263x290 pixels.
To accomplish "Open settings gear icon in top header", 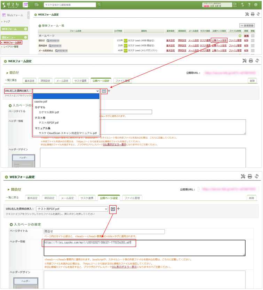I will [x=256, y=5].
